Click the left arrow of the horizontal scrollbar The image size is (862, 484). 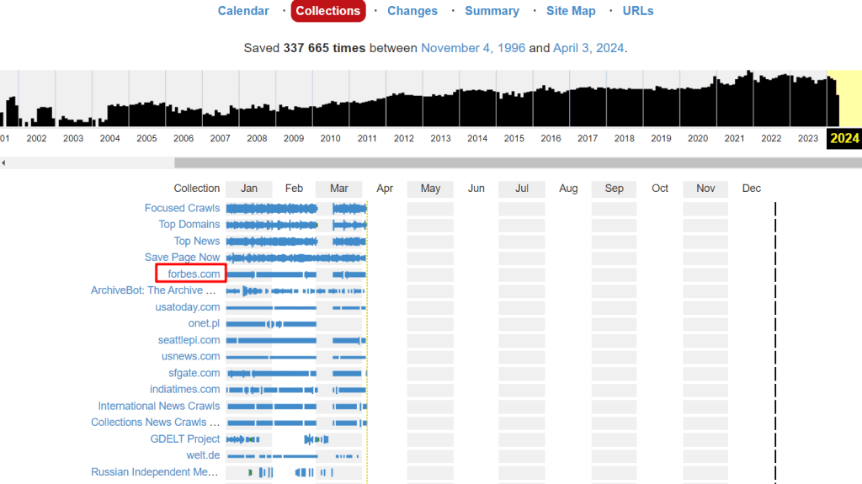(3, 162)
